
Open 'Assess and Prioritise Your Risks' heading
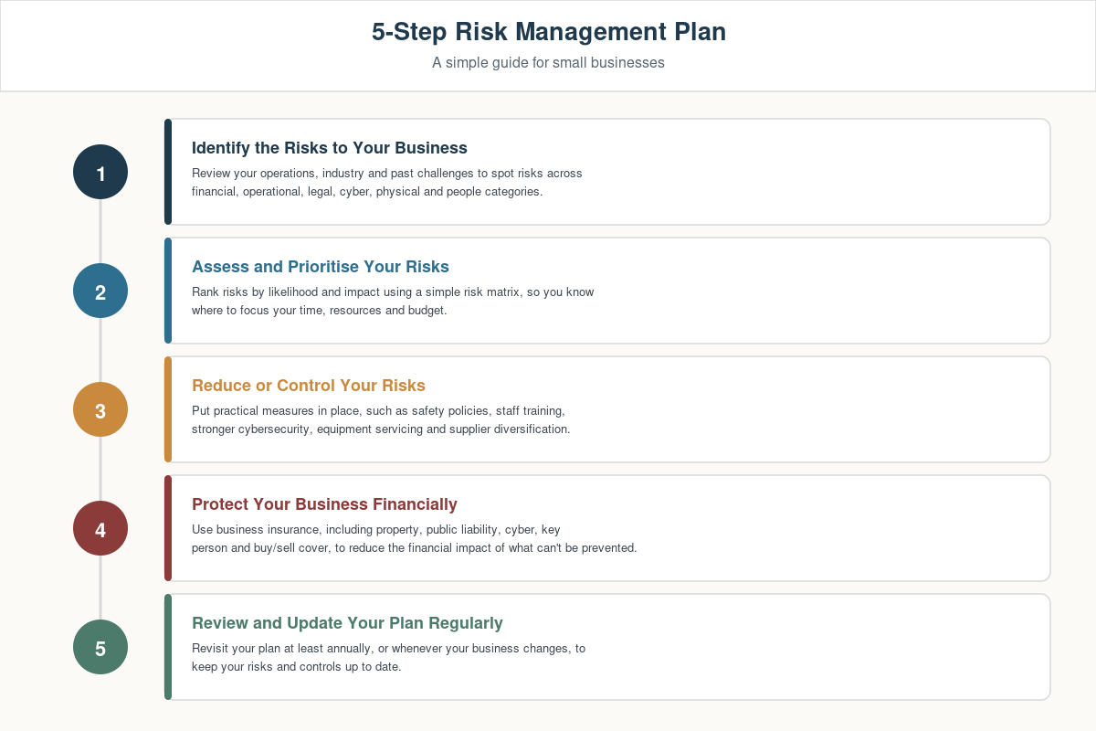tap(321, 267)
